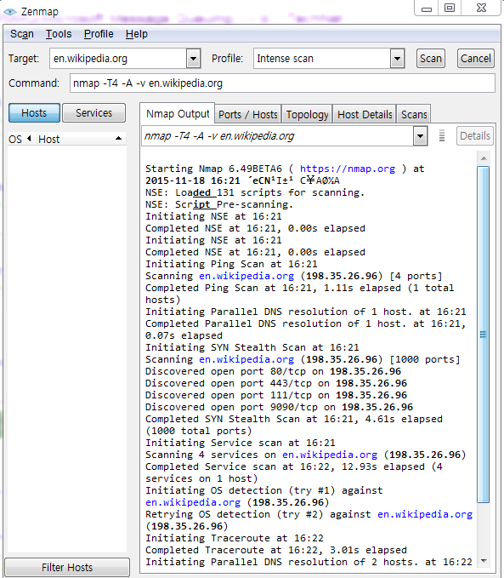This screenshot has height=578, width=504.
Task: Click the line 'Discovered open port 443/tcp'
Action: 276,383
